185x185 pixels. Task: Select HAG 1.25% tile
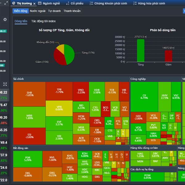(140, 155)
